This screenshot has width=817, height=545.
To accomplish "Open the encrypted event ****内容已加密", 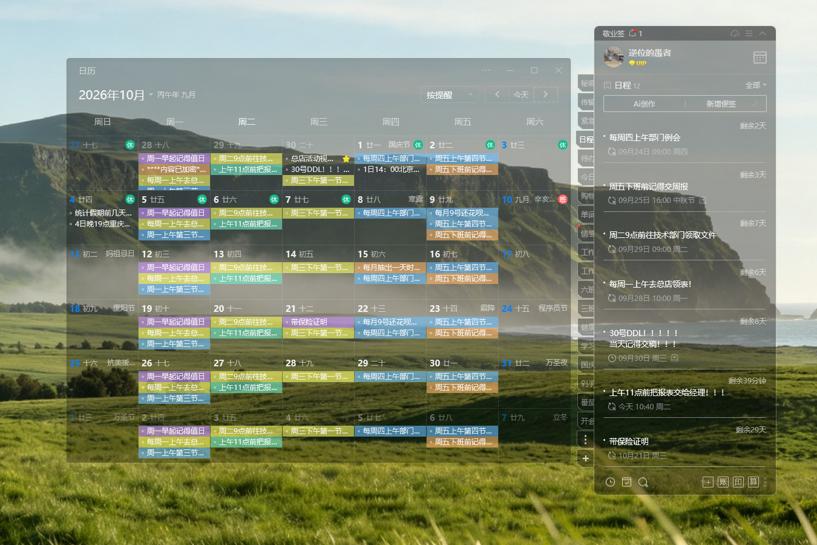I will [174, 170].
